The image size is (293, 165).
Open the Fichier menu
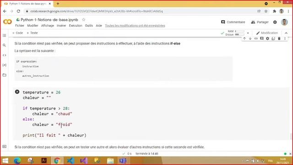pyautogui.click(x=20, y=26)
